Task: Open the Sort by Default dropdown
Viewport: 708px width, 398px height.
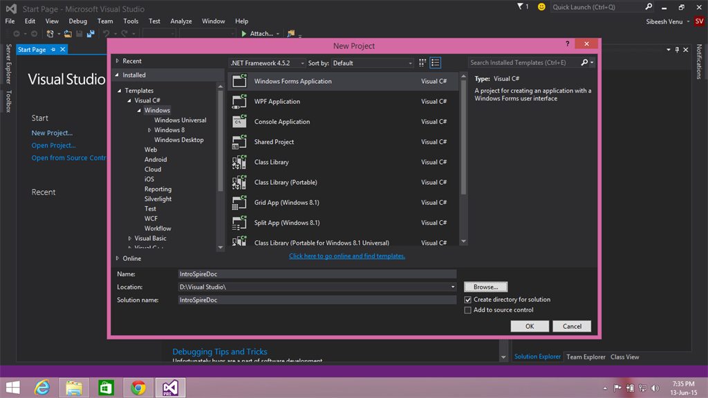Action: point(373,63)
